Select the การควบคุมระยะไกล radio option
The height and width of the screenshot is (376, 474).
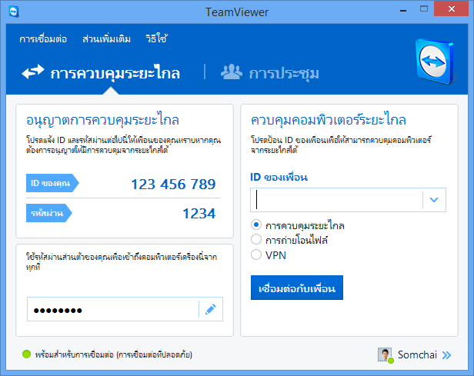(256, 225)
